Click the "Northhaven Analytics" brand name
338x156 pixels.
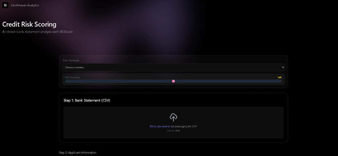25,5
